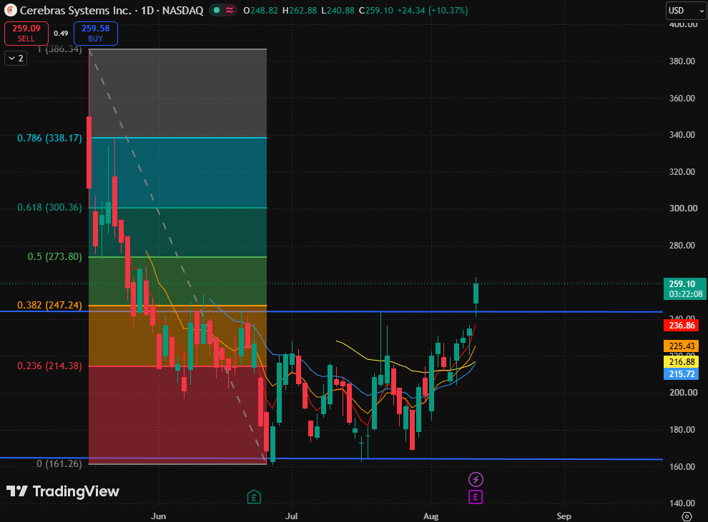Click the green market status dot
Image resolution: width=708 pixels, height=522 pixels.
217,10
